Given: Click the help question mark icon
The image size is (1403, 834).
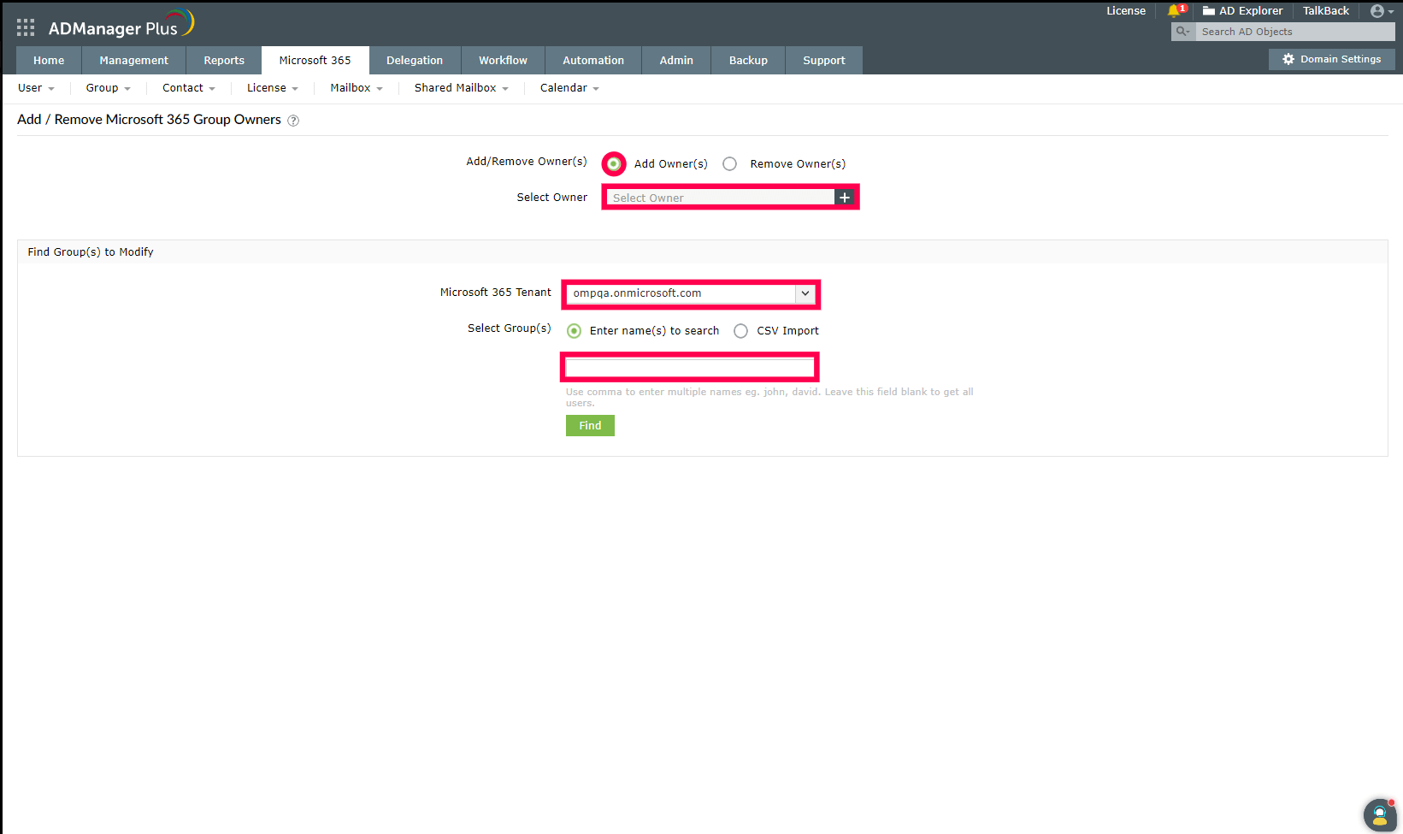Looking at the screenshot, I should pyautogui.click(x=293, y=121).
